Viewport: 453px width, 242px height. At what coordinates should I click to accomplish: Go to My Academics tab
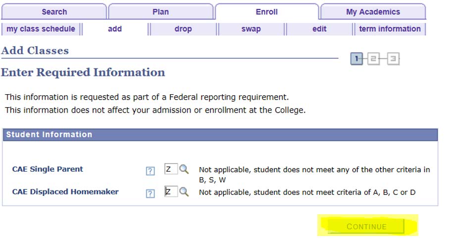click(373, 12)
